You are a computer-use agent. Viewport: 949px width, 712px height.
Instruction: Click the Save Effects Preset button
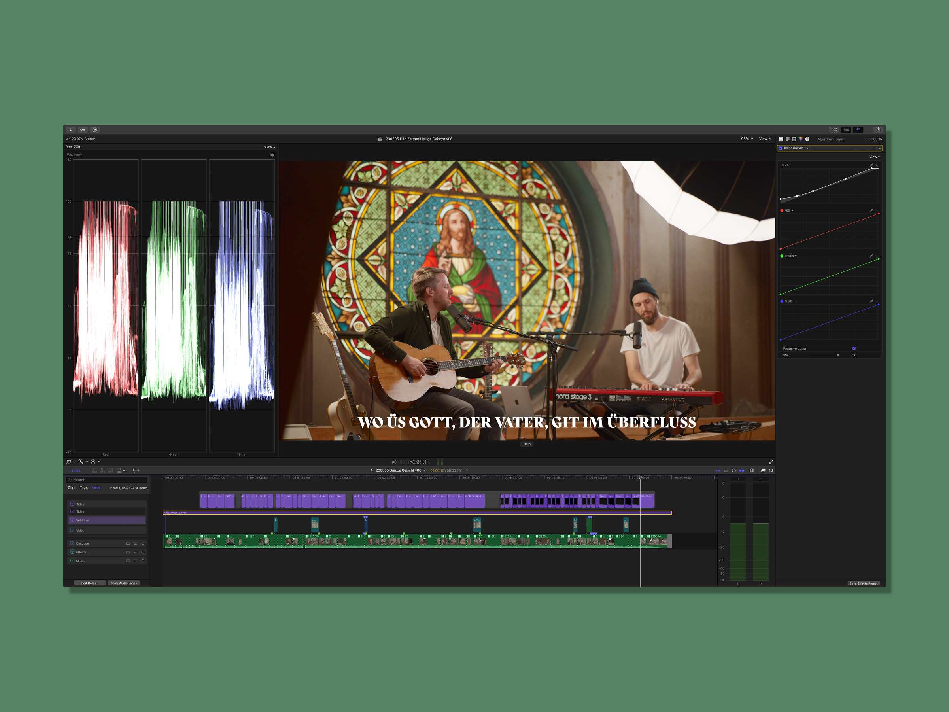tap(863, 584)
